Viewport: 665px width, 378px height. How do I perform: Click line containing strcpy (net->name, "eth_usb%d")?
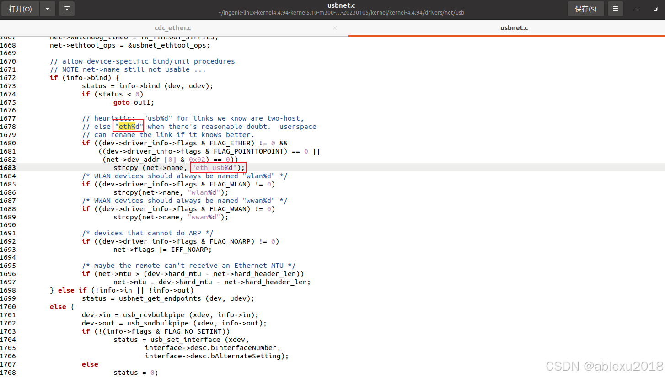pos(179,168)
